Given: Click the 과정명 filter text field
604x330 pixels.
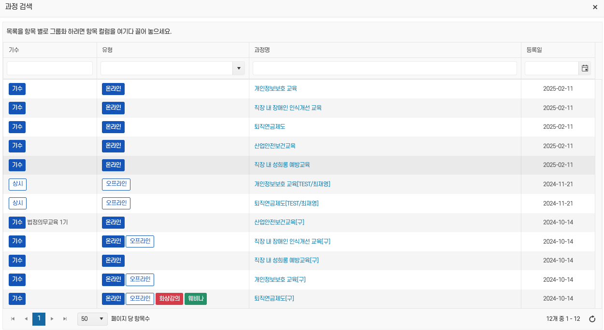Looking at the screenshot, I should click(385, 69).
